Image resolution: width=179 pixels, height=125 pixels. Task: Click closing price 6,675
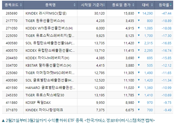[x=130, y=110]
